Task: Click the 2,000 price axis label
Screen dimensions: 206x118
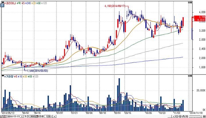Action: (202, 58)
